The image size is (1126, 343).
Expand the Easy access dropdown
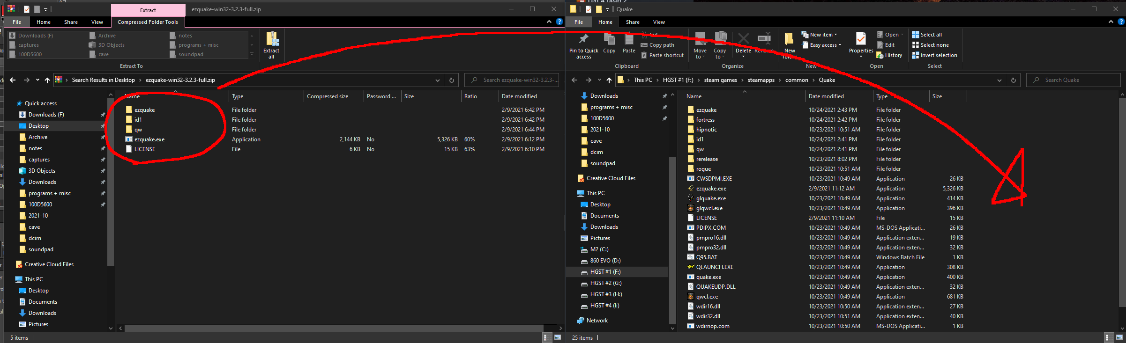click(822, 45)
